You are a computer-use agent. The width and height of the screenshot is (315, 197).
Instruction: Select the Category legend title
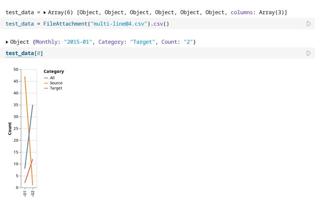54,71
